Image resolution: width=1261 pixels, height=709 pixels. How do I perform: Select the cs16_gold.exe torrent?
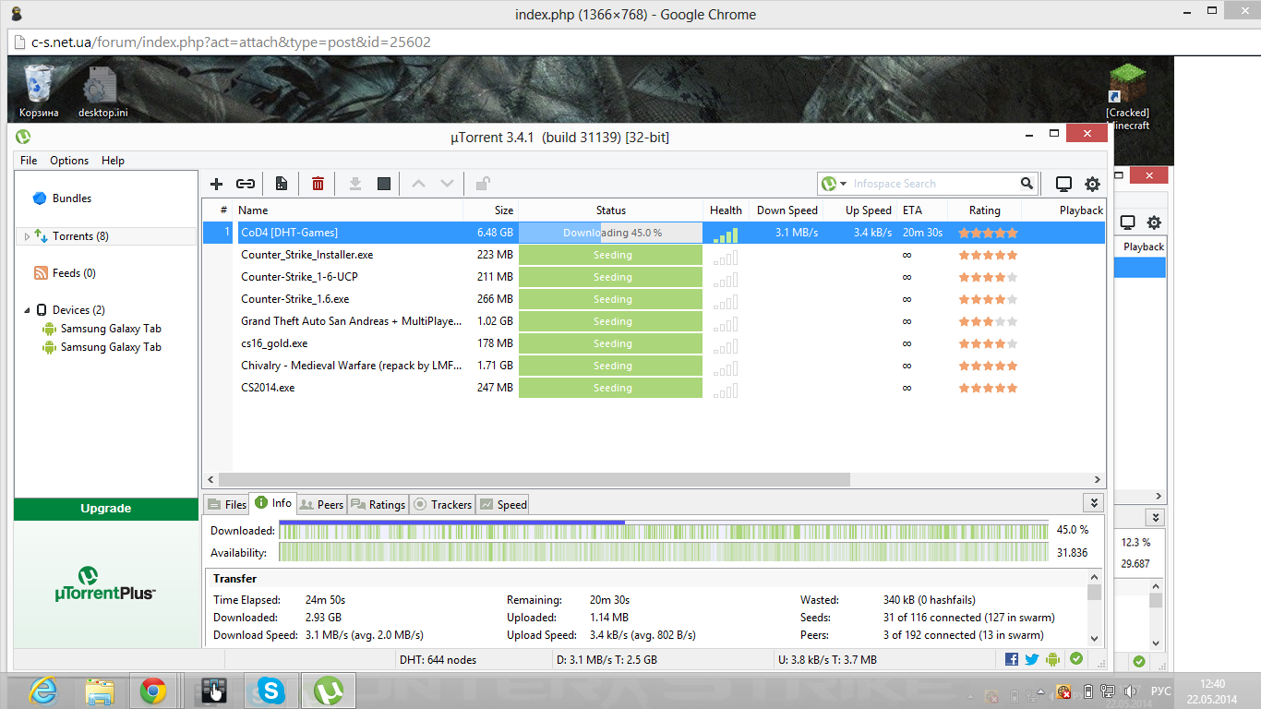point(654,343)
